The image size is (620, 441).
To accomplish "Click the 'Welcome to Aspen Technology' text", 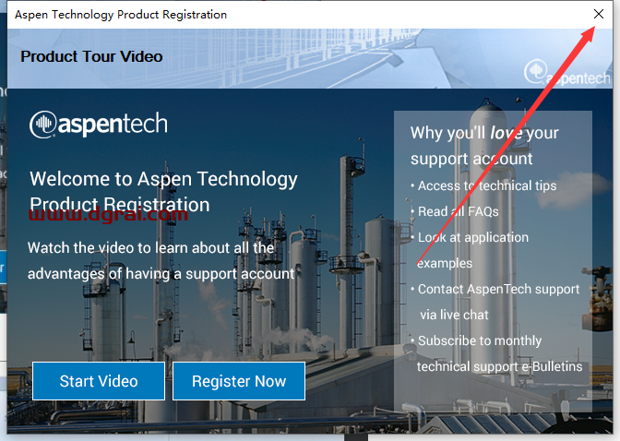I will tap(163, 179).
